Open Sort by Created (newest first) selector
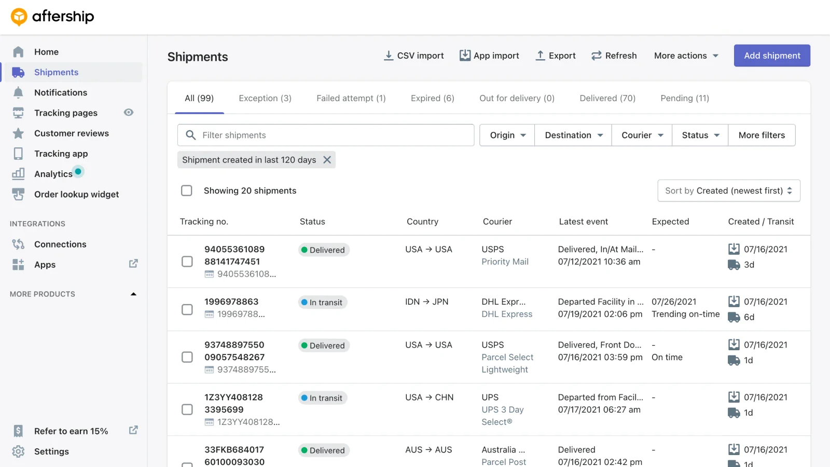830x467 pixels. (x=729, y=190)
